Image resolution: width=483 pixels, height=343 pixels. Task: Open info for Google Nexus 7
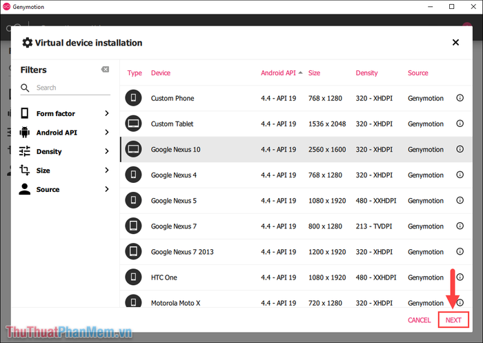click(x=460, y=226)
